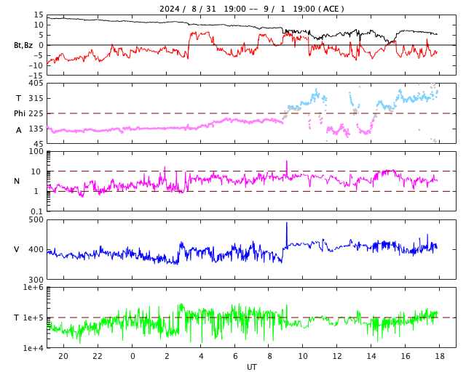This screenshot has width=466, height=372.
Task: Click the 20 hour label on the time axis
Action: click(63, 356)
